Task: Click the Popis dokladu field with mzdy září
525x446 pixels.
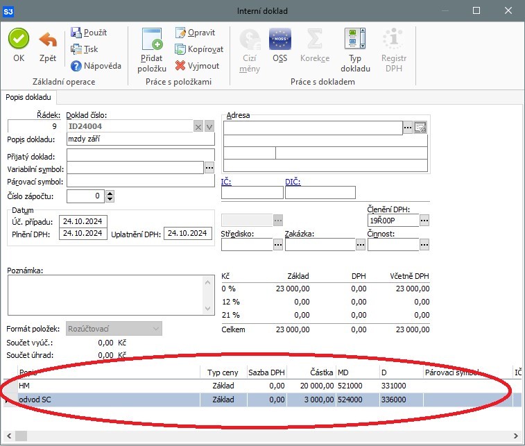Action: (x=141, y=139)
